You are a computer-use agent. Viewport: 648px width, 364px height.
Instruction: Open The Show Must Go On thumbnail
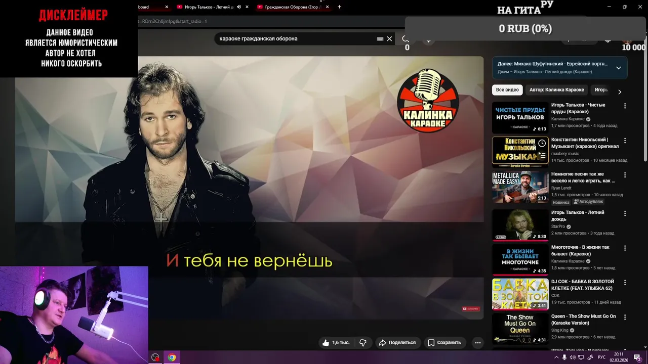(520, 328)
